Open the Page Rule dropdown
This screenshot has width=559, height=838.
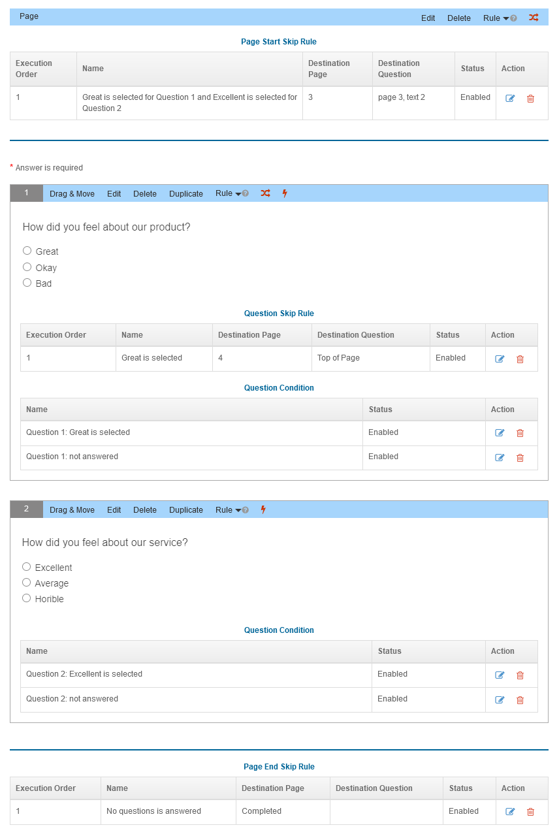coord(496,18)
